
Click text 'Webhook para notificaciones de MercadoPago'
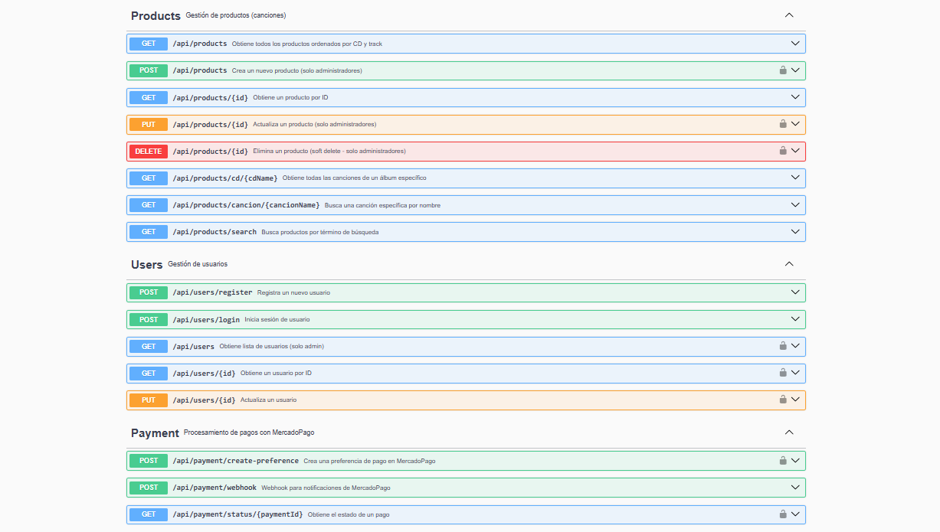click(326, 488)
